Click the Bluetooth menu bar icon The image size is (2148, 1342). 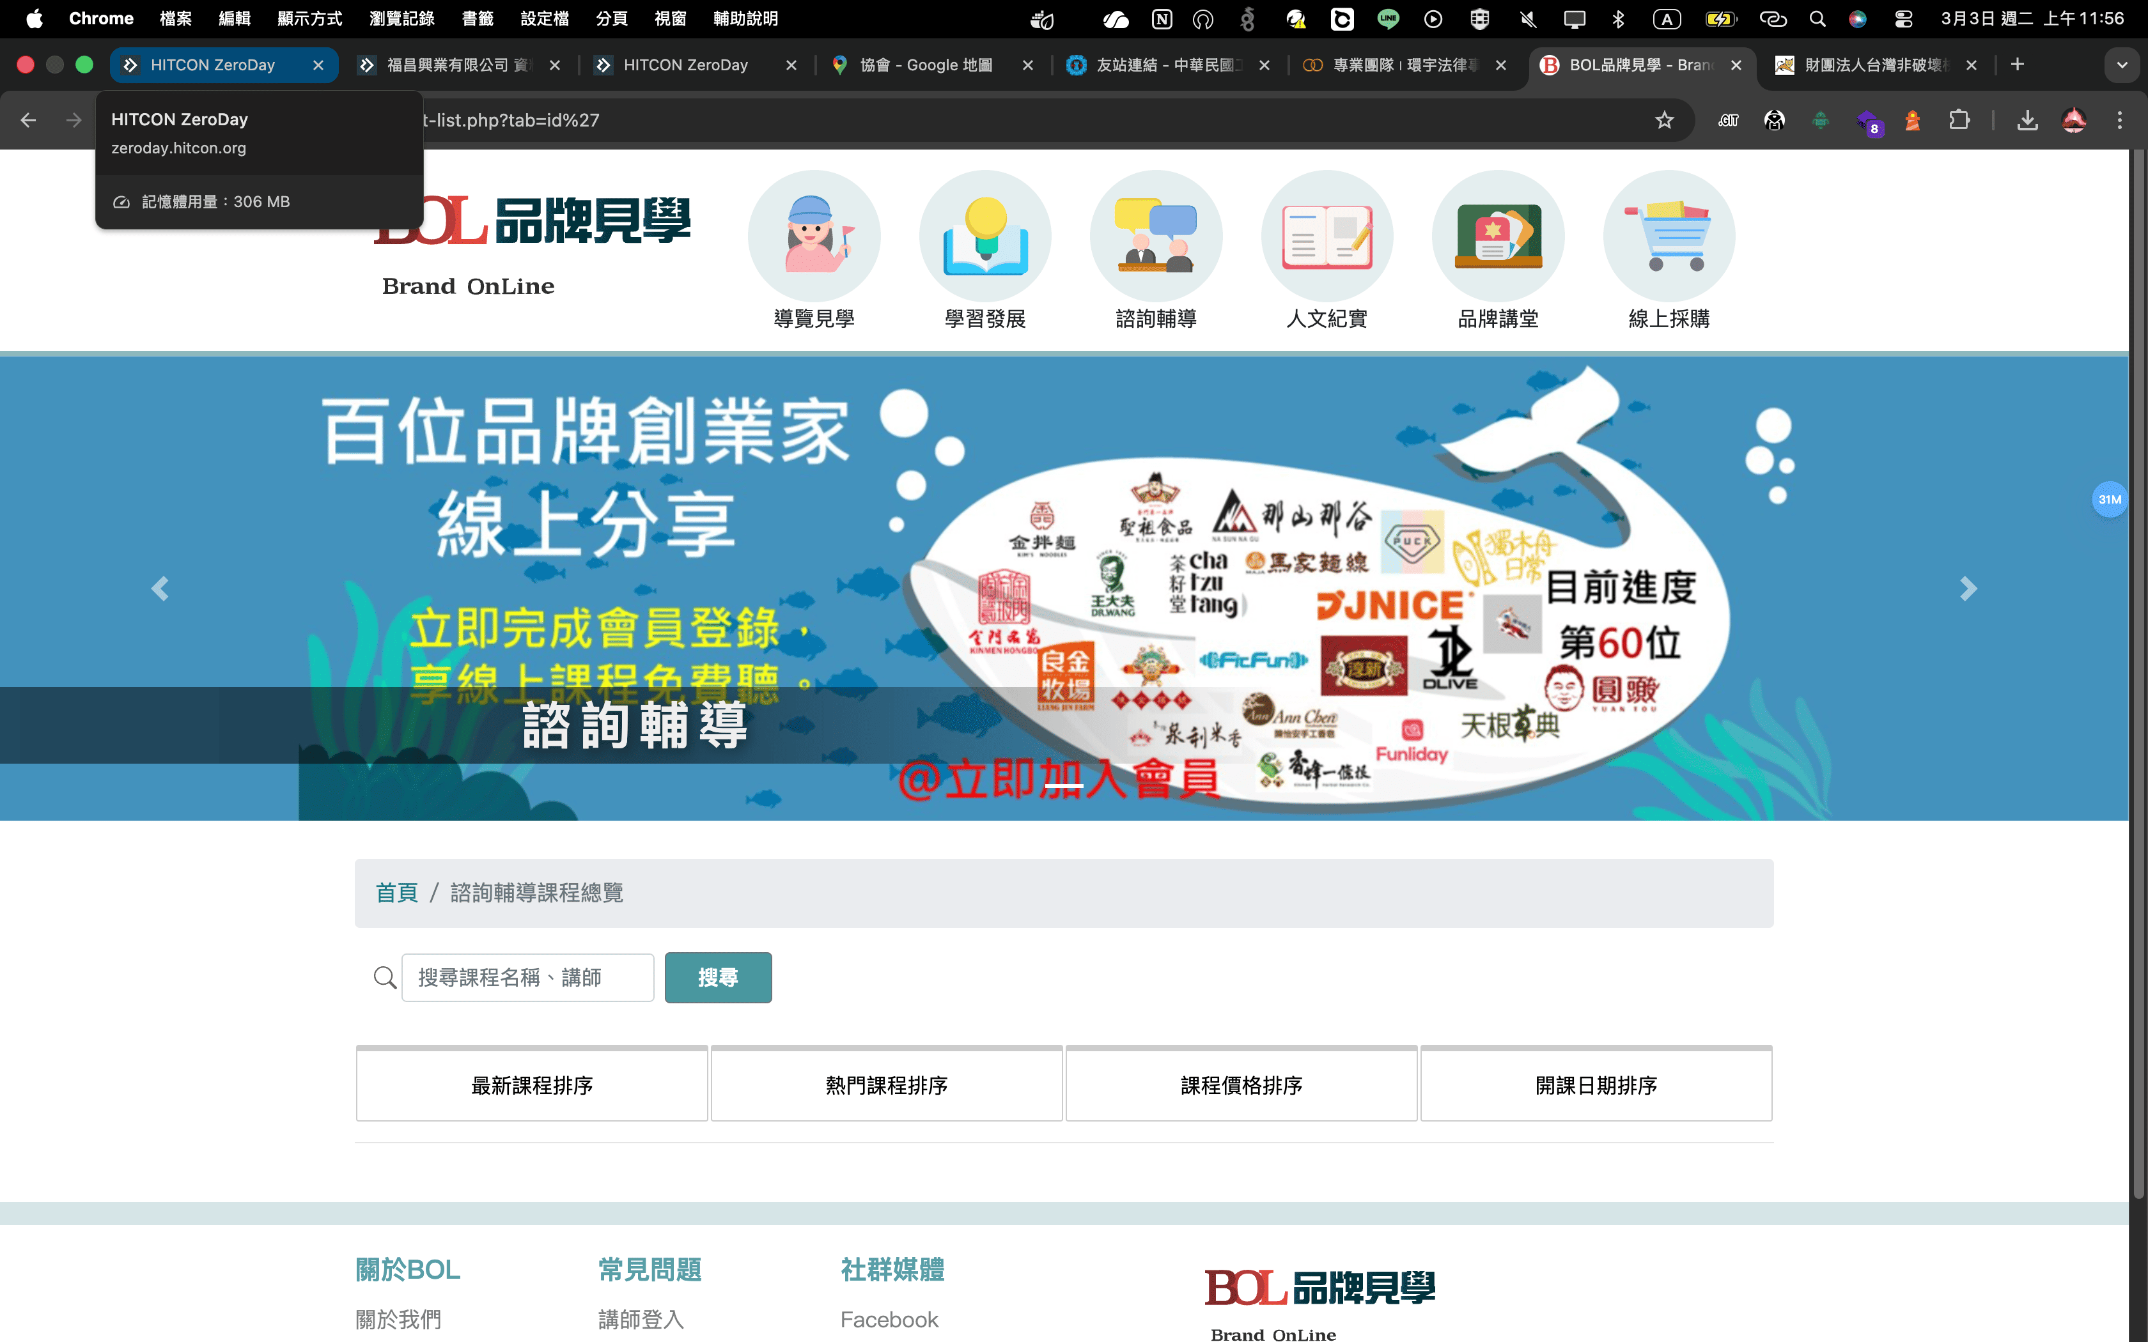[1618, 19]
